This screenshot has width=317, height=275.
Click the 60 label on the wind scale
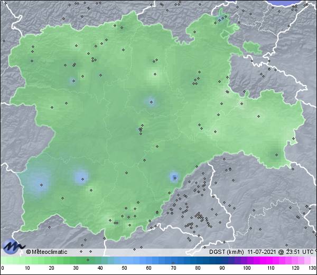(x=148, y=268)
